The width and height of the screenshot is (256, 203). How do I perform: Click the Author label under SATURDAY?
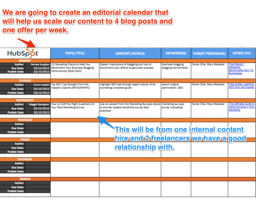click(19, 163)
